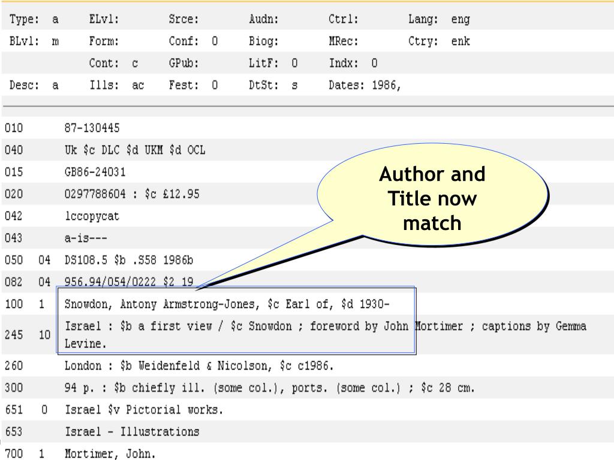Click the ELvl fixed field label
Screen dimensions: 614x460
pyautogui.click(x=104, y=19)
